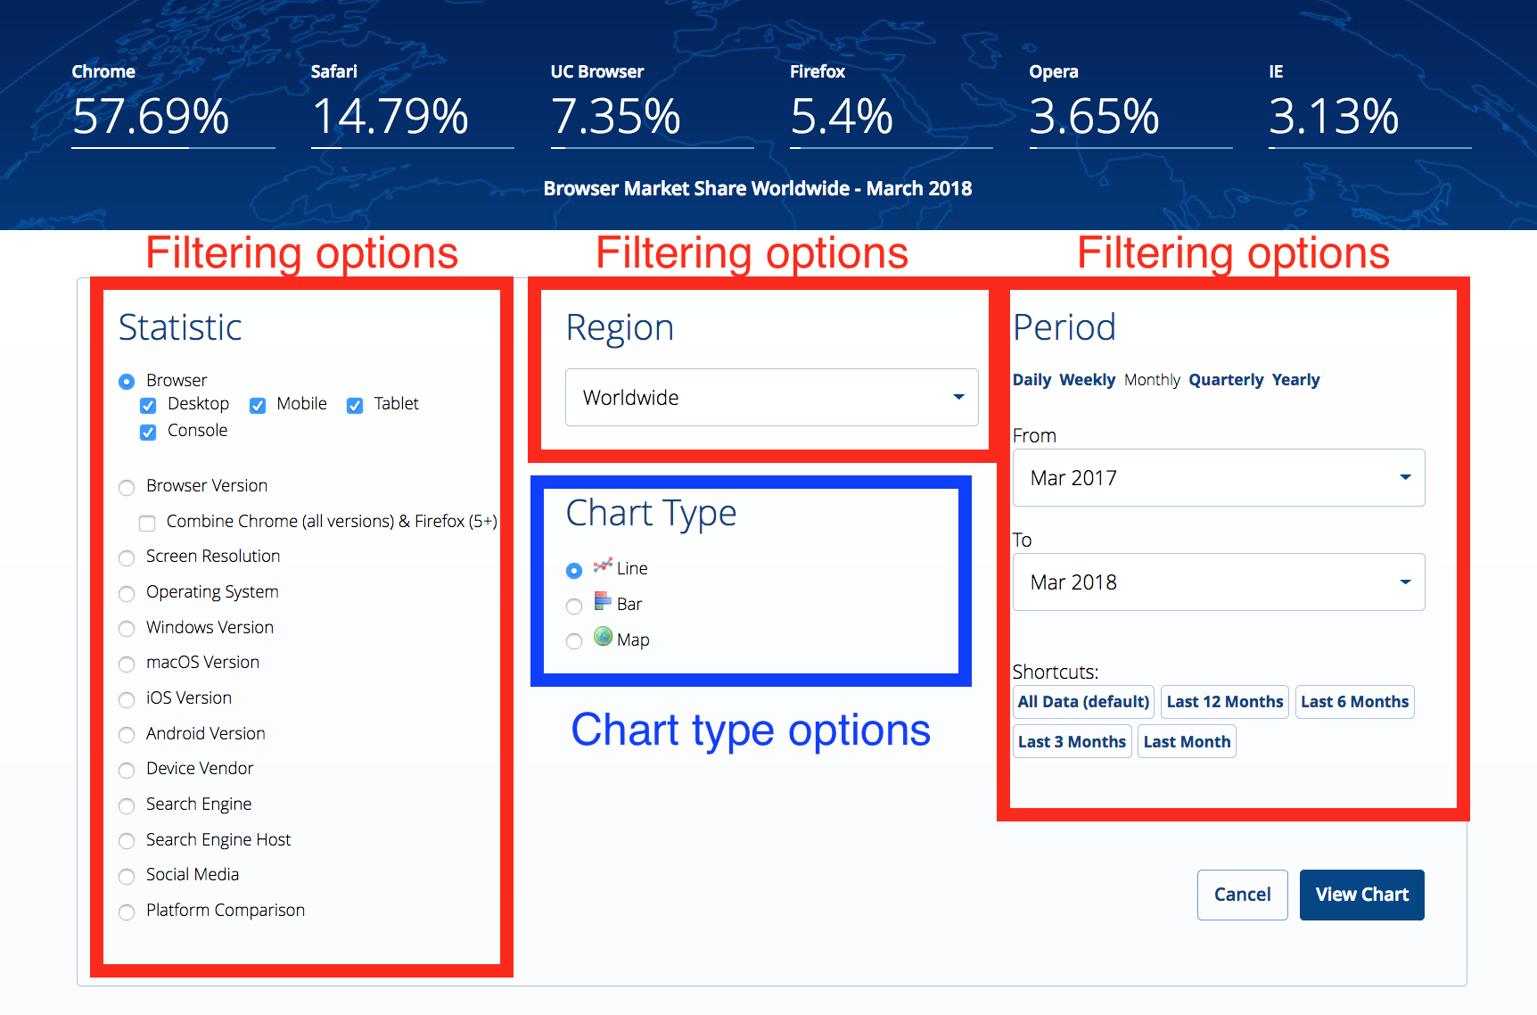Switch period to Weekly
This screenshot has width=1537, height=1015.
[x=1088, y=380]
